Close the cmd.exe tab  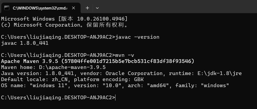click(73, 8)
